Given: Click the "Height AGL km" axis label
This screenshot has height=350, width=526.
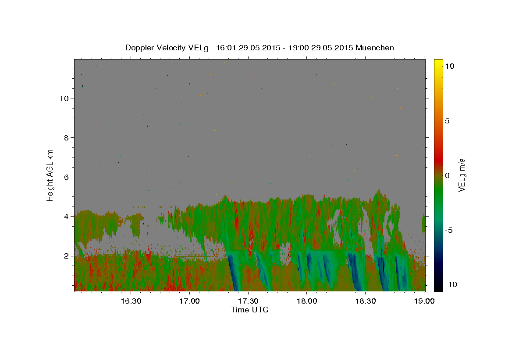Looking at the screenshot, I should [50, 175].
